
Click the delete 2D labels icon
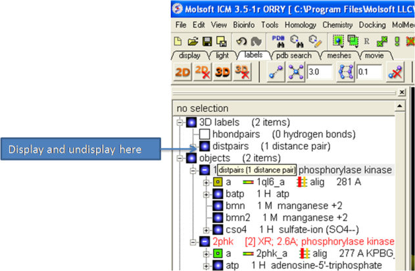point(203,72)
